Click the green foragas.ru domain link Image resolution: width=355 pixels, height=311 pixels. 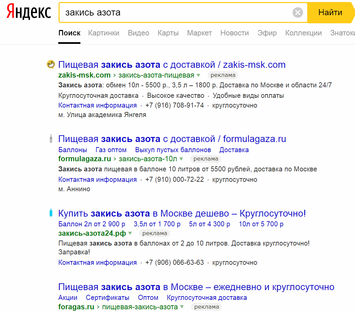pyautogui.click(x=76, y=307)
